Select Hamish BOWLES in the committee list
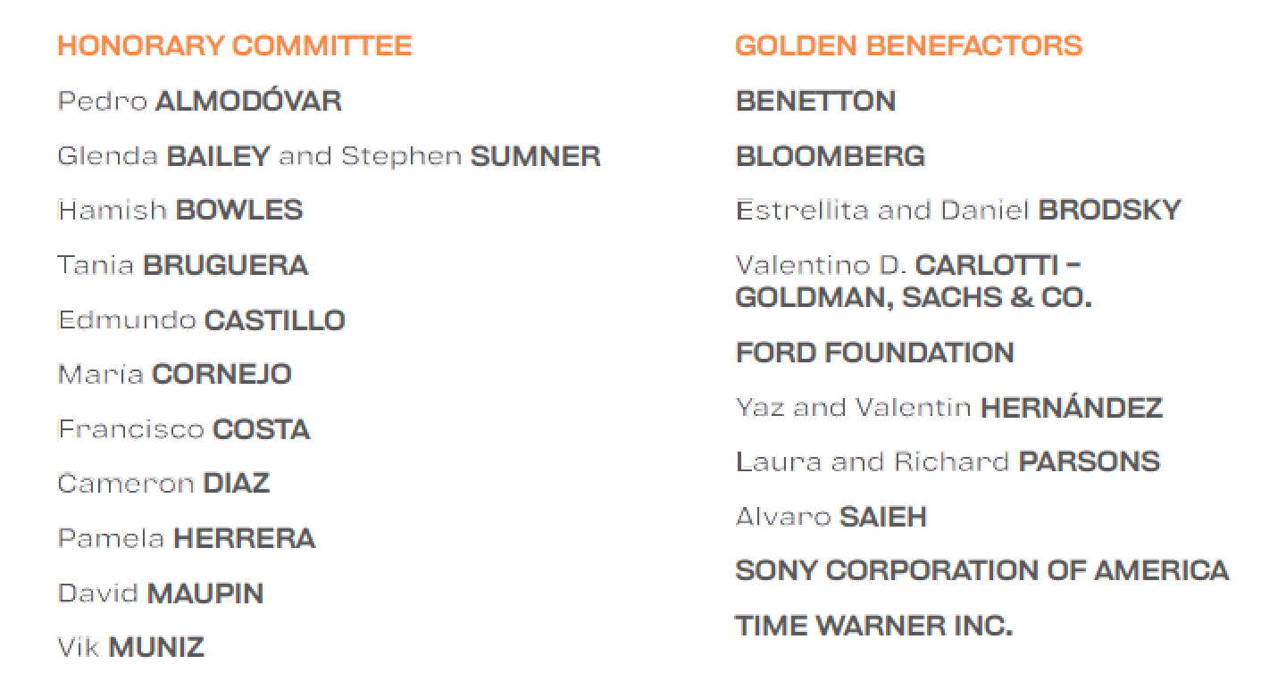This screenshot has width=1286, height=689. pos(180,211)
